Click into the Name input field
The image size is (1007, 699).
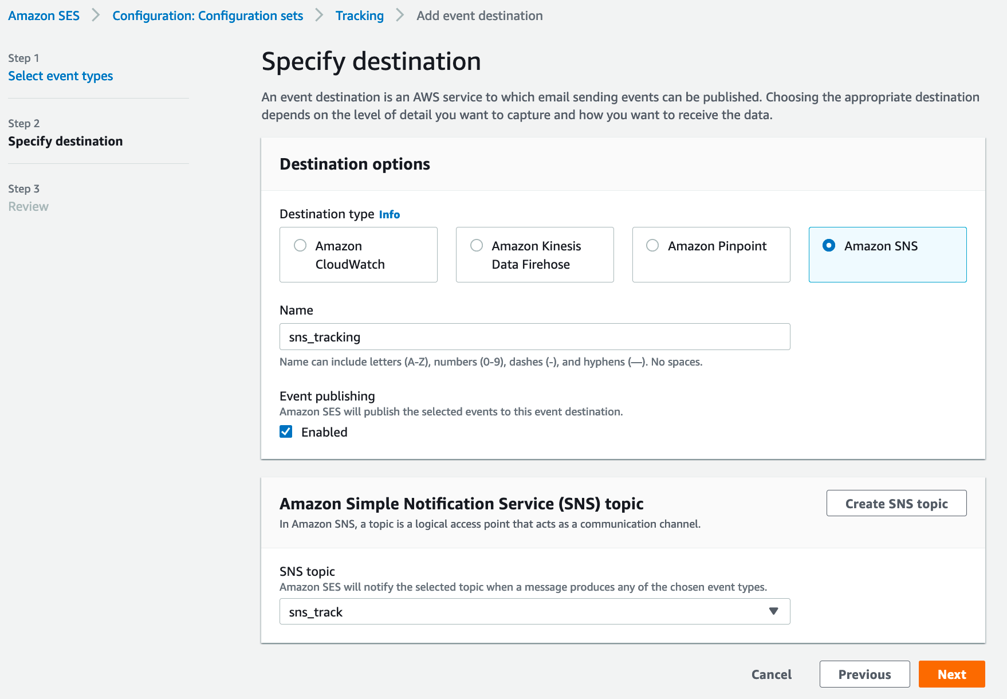click(x=534, y=337)
